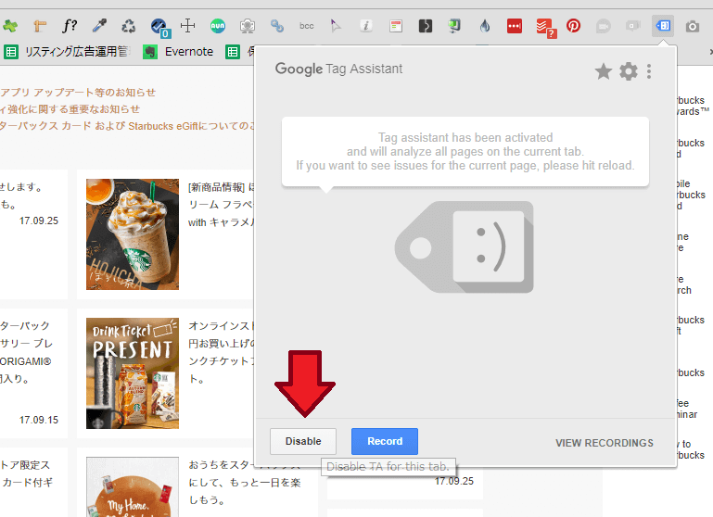
Task: Activate the eyedropper color picker extension
Action: [99, 26]
